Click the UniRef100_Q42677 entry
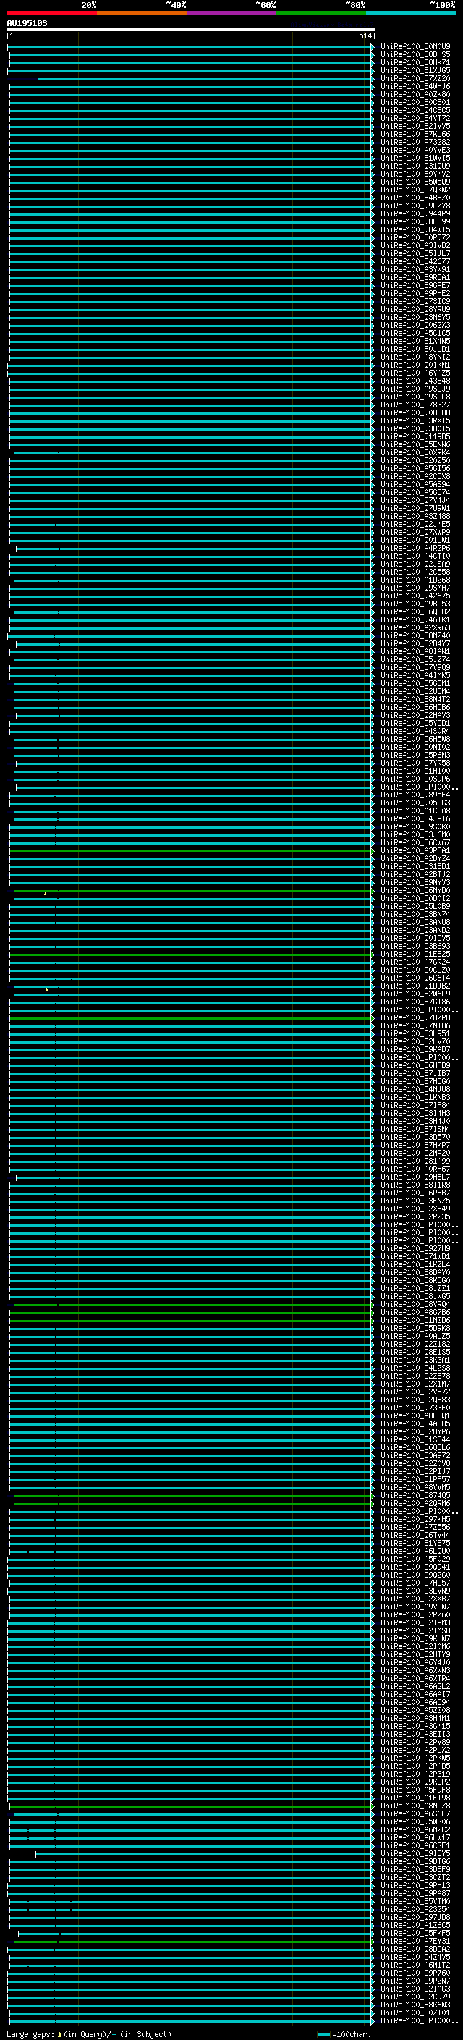463x2040 pixels. tap(415, 261)
